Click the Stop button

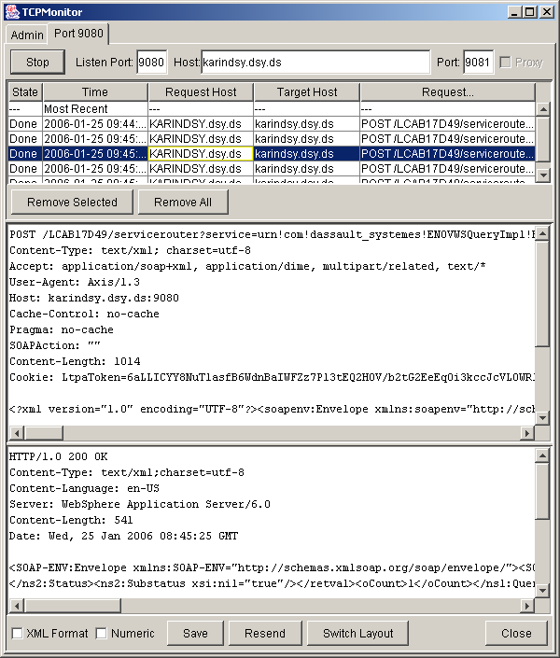pyautogui.click(x=37, y=63)
